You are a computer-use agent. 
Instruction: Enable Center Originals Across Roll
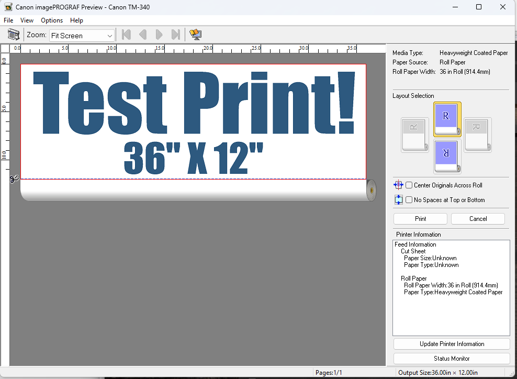pyautogui.click(x=409, y=185)
